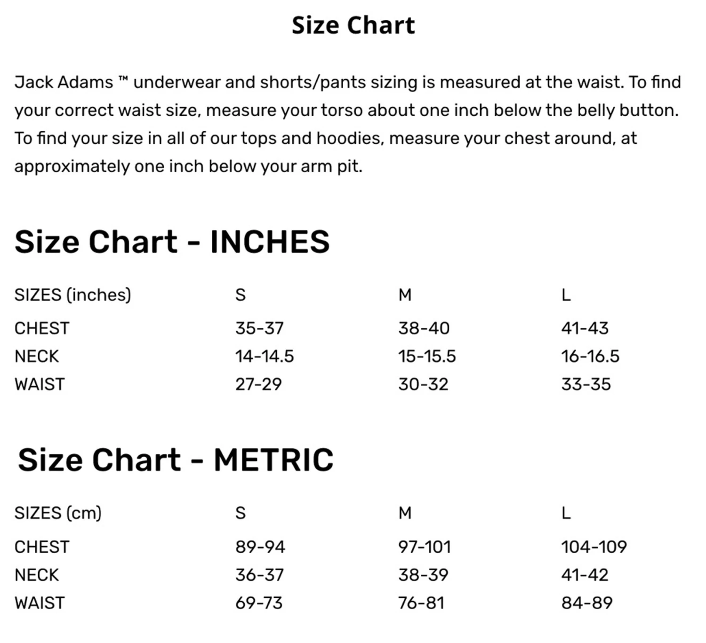Image resolution: width=706 pixels, height=643 pixels.
Task: Click the 38-40 medium chest value
Action: [424, 328]
